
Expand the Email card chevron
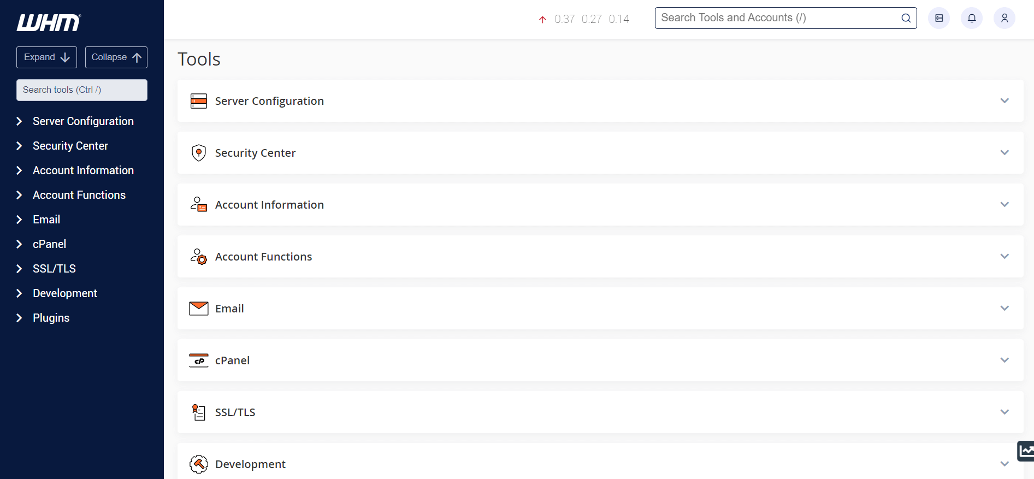[x=1005, y=308]
